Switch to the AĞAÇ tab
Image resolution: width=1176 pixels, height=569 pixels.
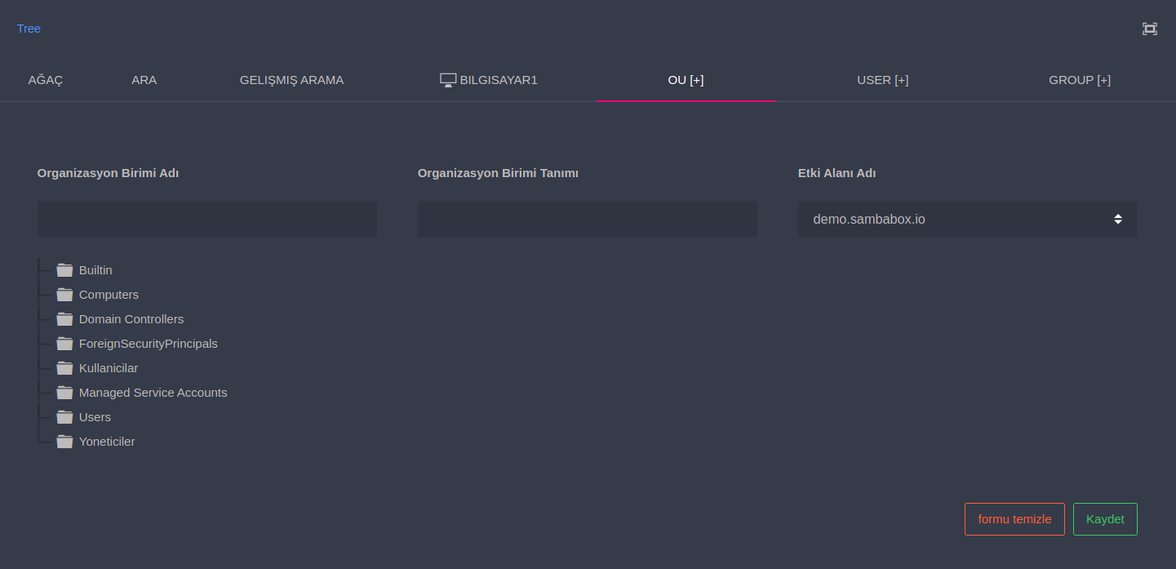coord(46,80)
